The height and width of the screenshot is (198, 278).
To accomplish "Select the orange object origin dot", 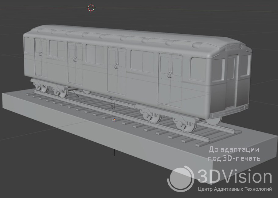I will click(115, 119).
